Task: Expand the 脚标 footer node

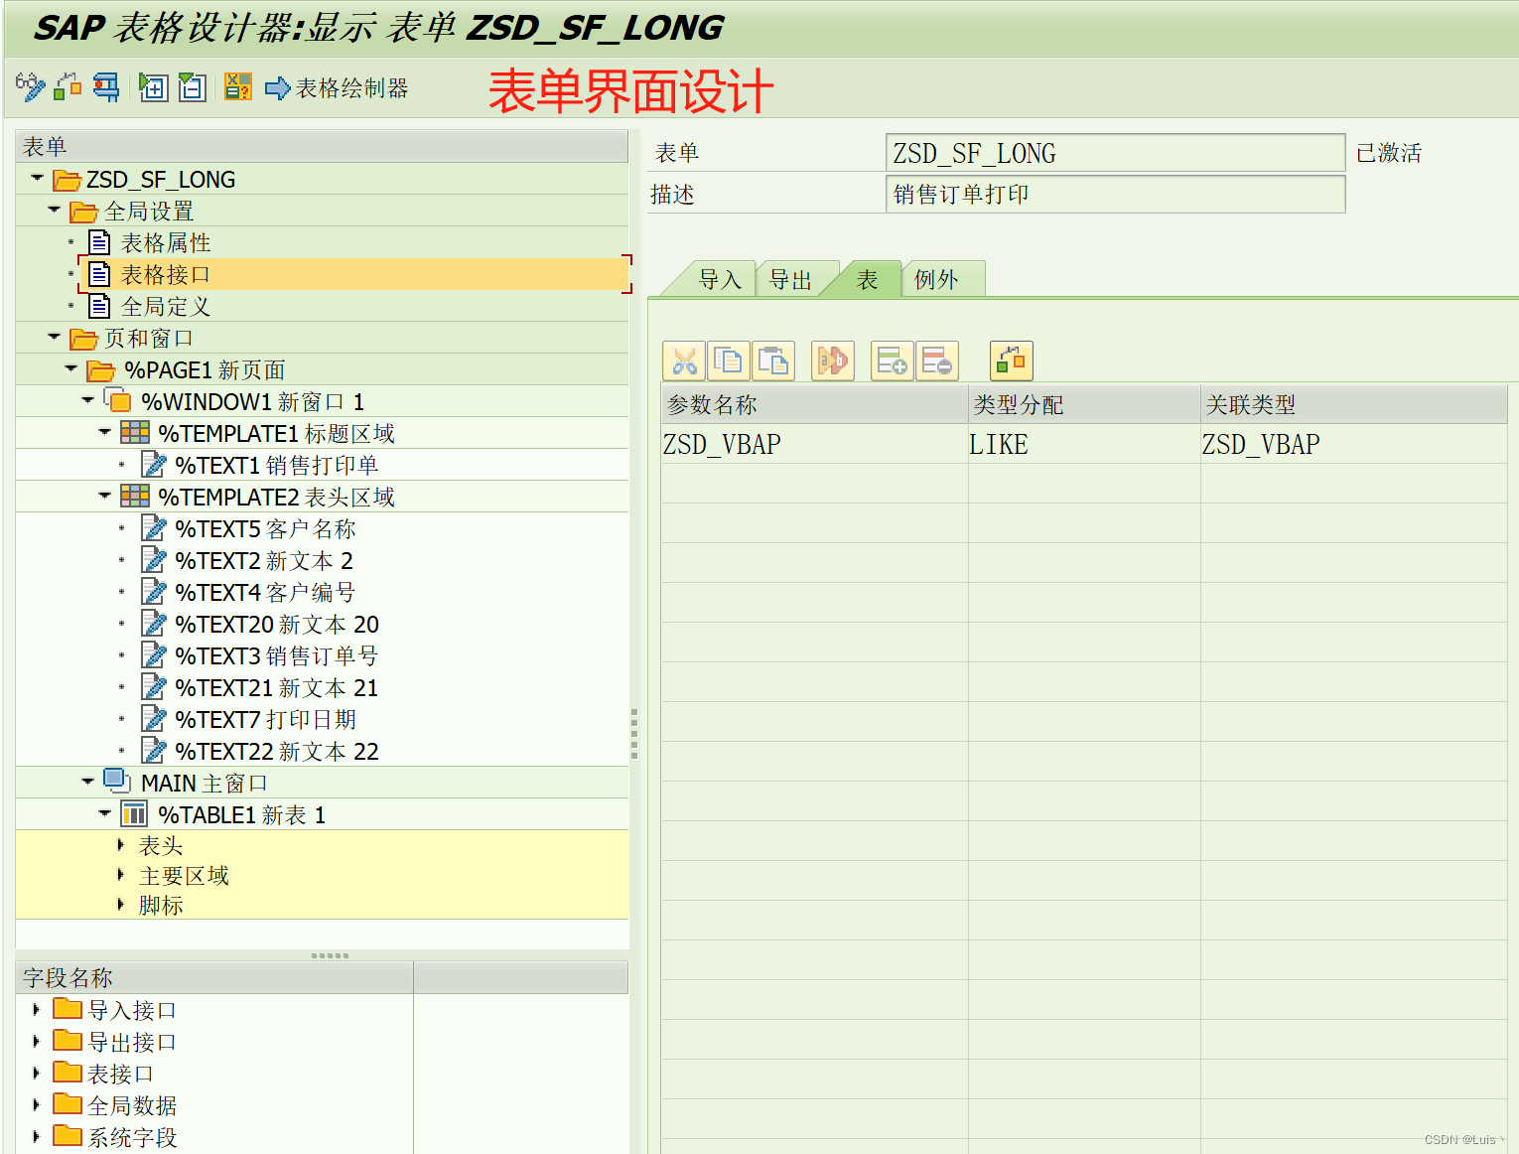Action: 121,905
